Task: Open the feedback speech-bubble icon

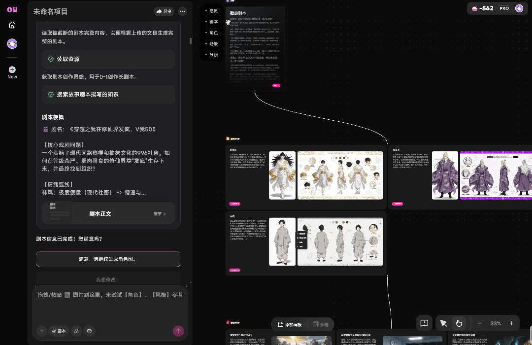Action: [x=424, y=323]
